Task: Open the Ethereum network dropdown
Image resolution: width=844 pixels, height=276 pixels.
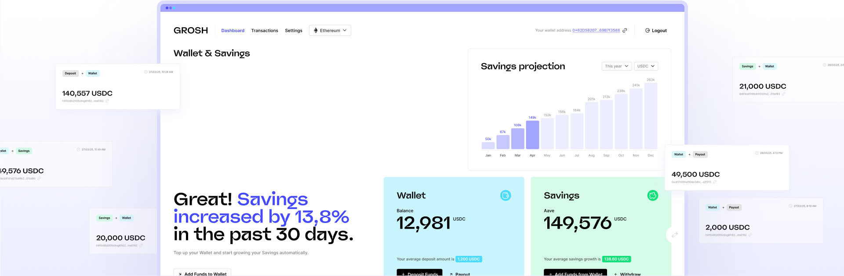Action: (x=330, y=30)
